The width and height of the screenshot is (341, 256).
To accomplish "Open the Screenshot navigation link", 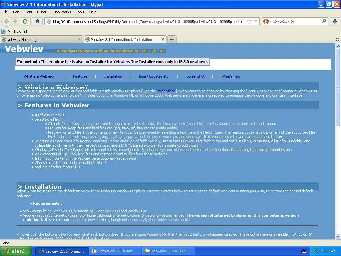I will pyautogui.click(x=195, y=76).
